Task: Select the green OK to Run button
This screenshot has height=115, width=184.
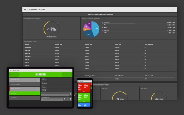Action: click(x=25, y=93)
